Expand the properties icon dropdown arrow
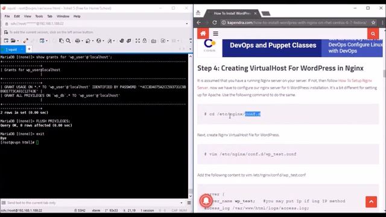This screenshot has height=217, width=386. coord(46,41)
